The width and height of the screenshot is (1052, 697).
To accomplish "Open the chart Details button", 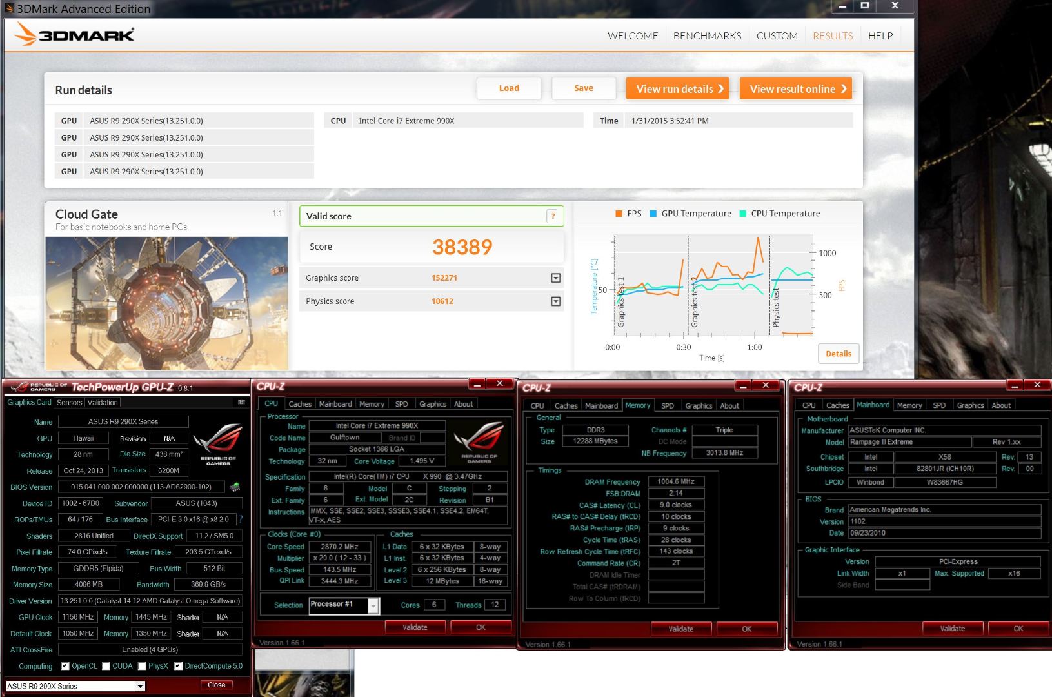I will click(839, 354).
